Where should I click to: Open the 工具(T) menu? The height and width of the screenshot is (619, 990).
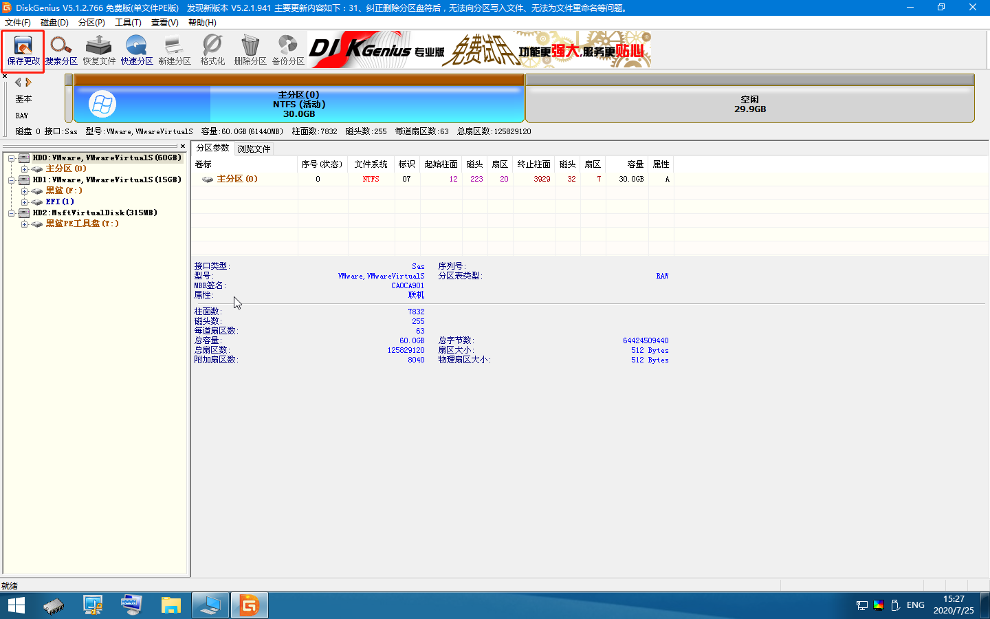[128, 23]
